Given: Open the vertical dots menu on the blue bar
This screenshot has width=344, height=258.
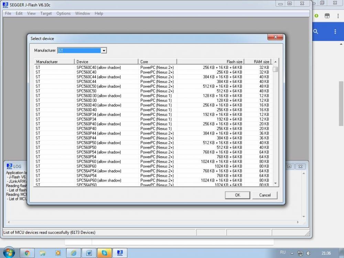Looking at the screenshot, I should point(335,31).
